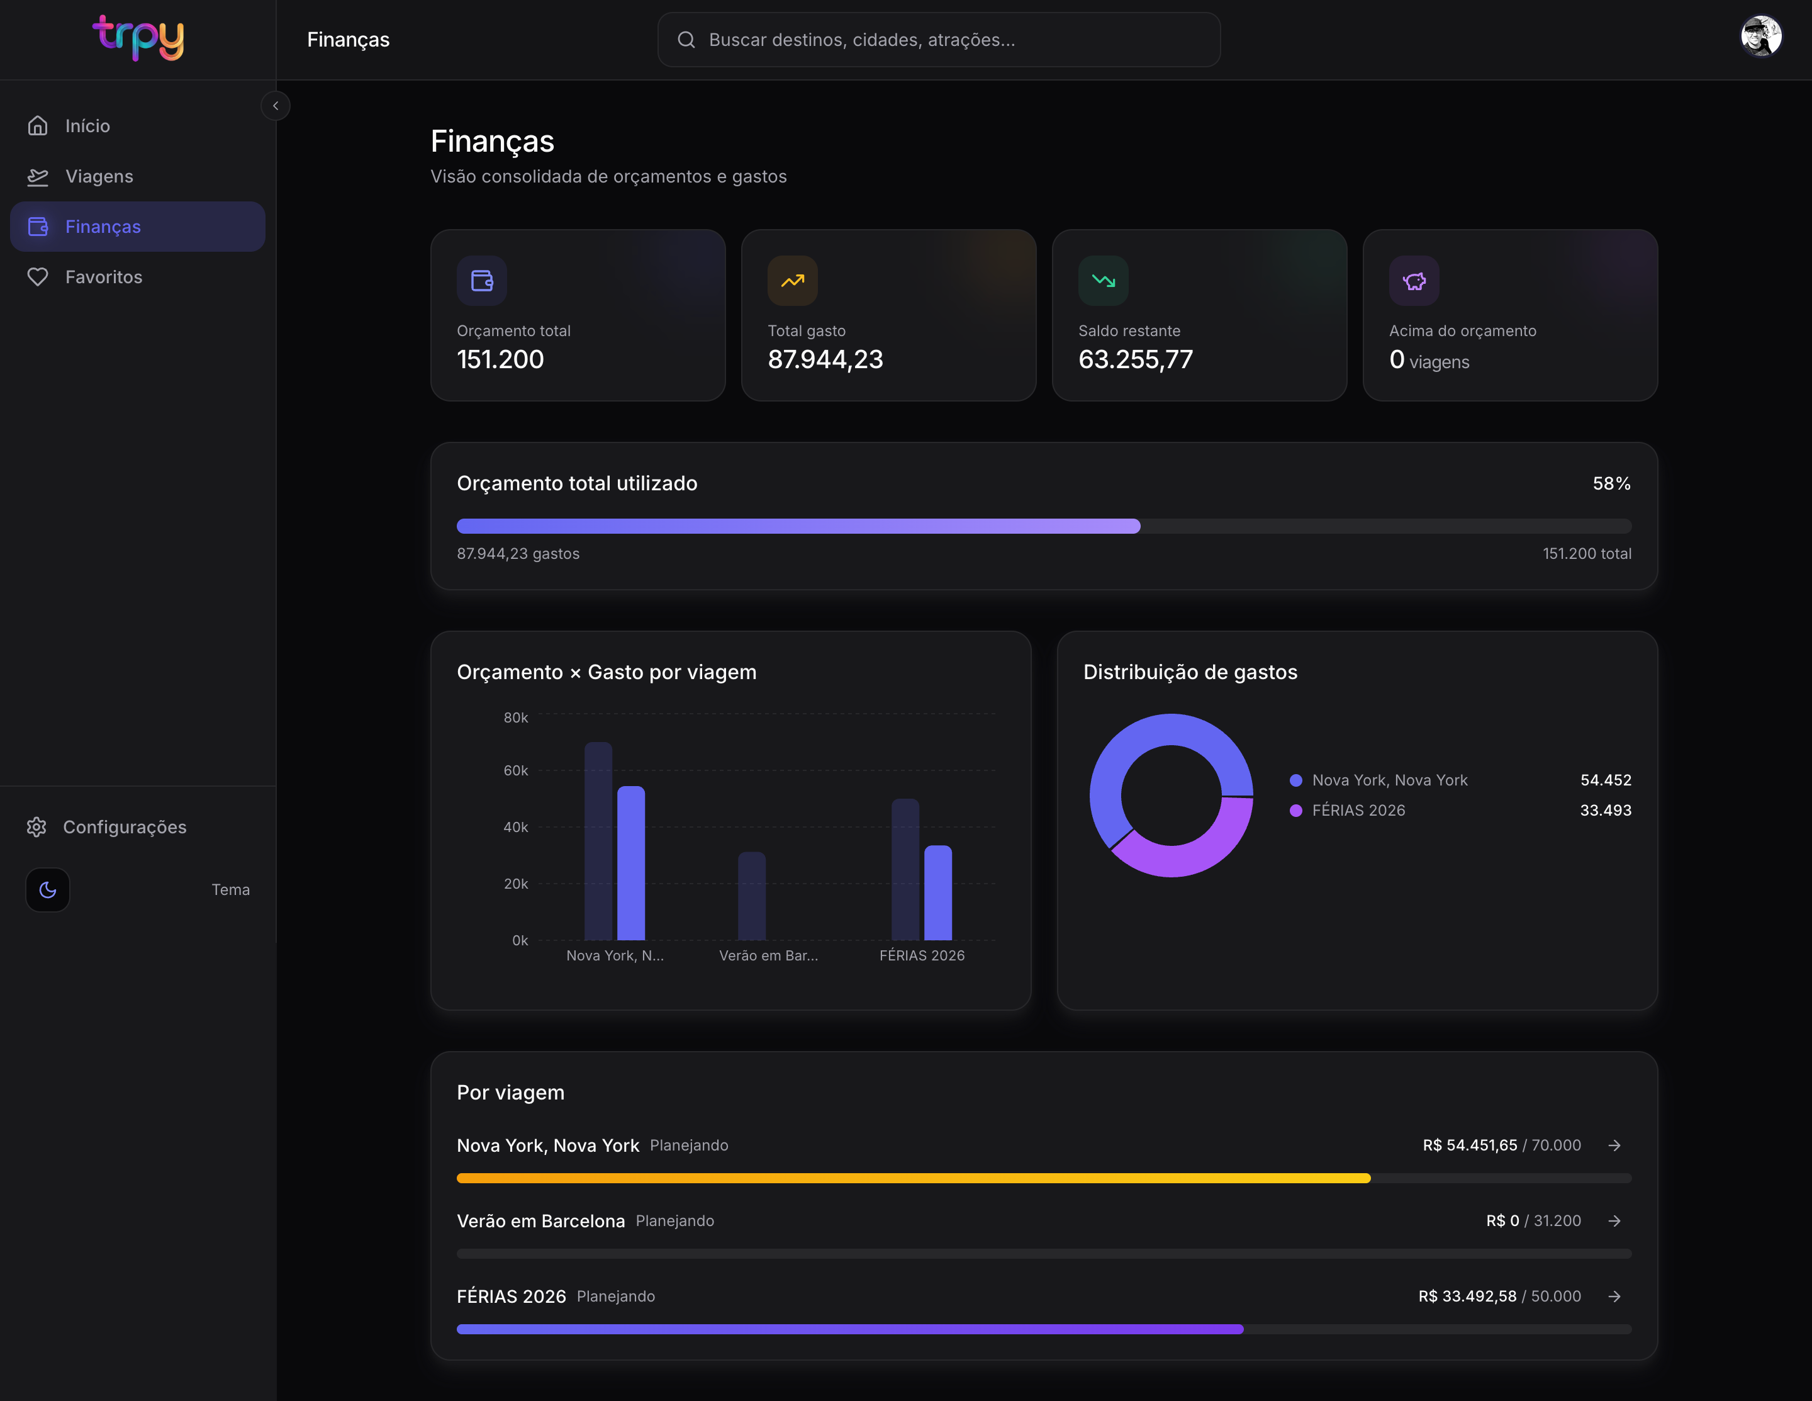Click the trpy logo

click(138, 38)
